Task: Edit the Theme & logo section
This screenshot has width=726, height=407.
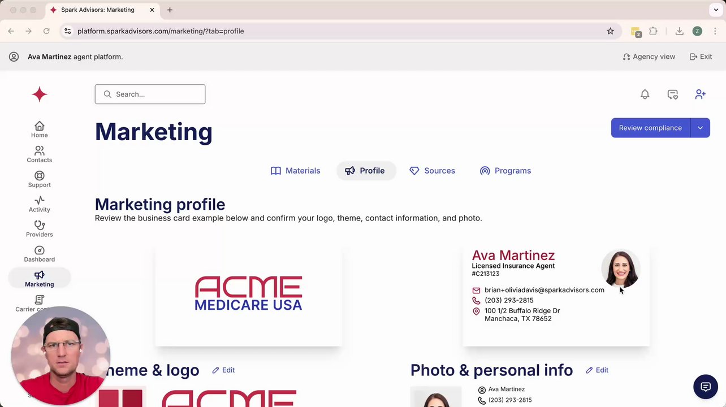Action: (x=223, y=370)
